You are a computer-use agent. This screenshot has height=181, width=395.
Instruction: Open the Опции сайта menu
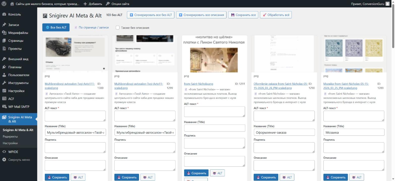point(117,4)
